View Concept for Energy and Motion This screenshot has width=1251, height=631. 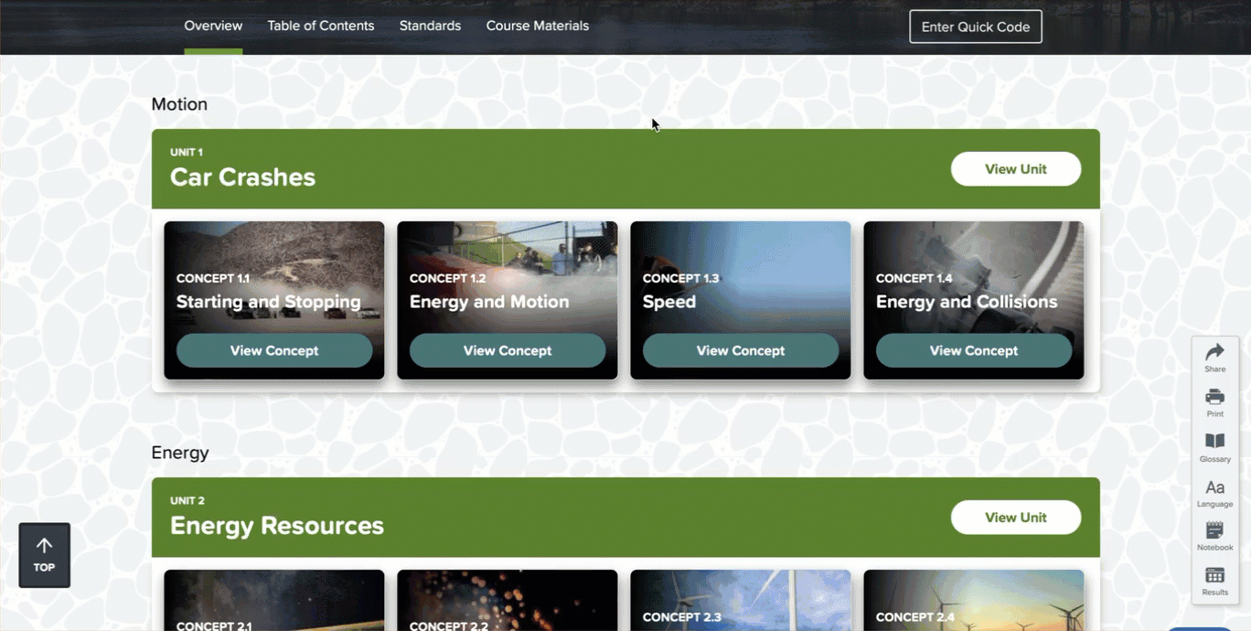tap(508, 350)
